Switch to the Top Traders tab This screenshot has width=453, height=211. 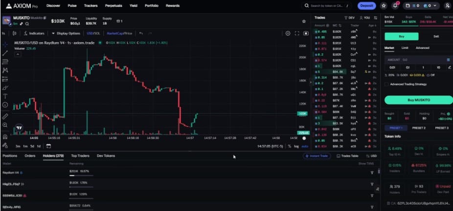pyautogui.click(x=80, y=156)
